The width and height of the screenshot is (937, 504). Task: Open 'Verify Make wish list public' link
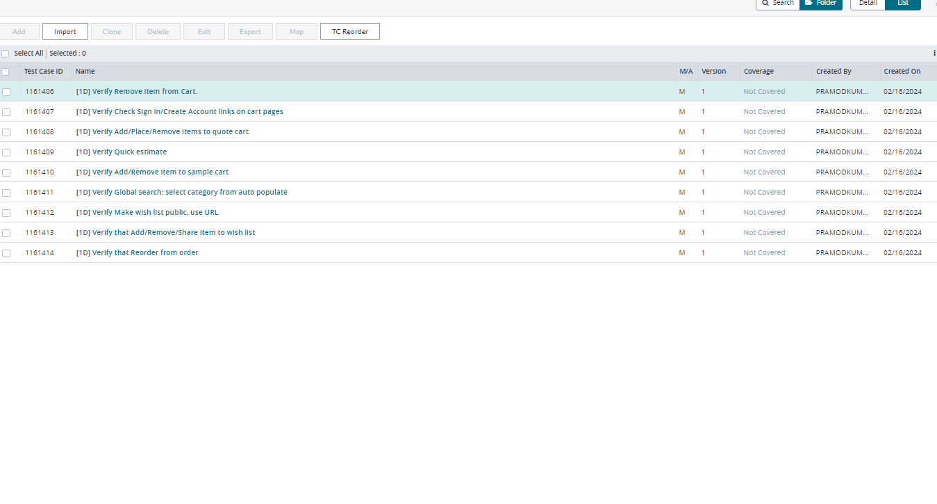pyautogui.click(x=147, y=213)
